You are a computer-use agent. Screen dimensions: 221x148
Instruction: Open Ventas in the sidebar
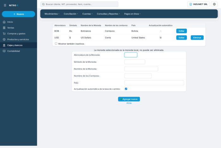click(18, 28)
